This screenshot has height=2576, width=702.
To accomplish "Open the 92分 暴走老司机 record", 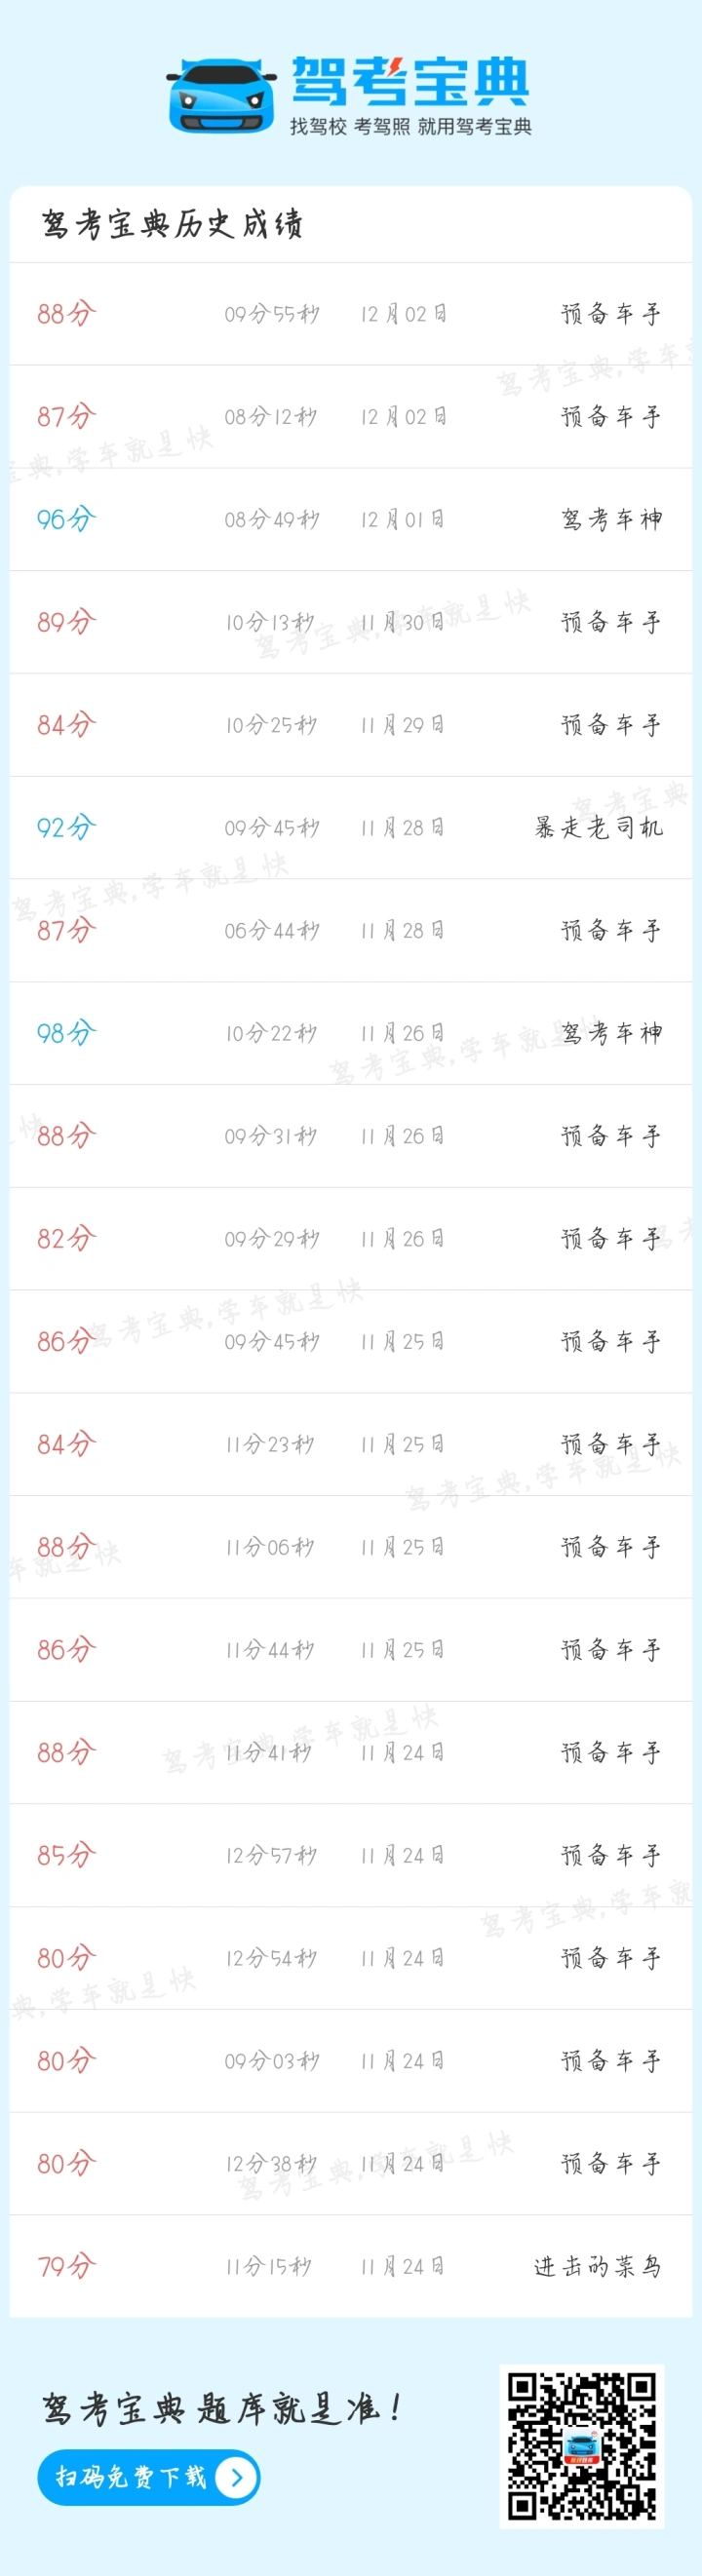I will (351, 827).
